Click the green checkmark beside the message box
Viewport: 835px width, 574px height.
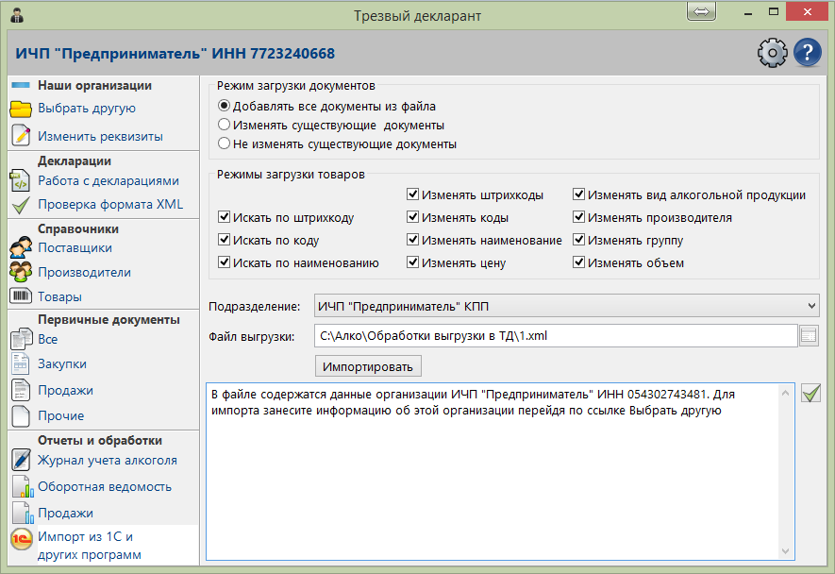click(810, 394)
